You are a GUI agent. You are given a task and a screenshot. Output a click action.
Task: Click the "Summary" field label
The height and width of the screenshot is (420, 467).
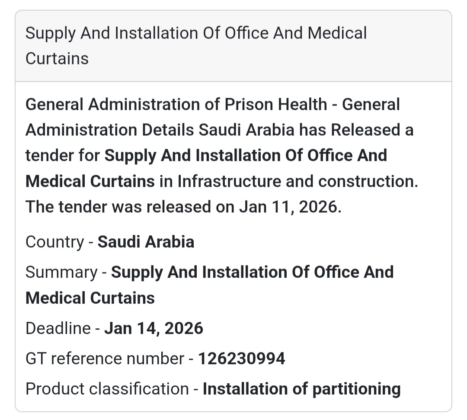tap(61, 273)
